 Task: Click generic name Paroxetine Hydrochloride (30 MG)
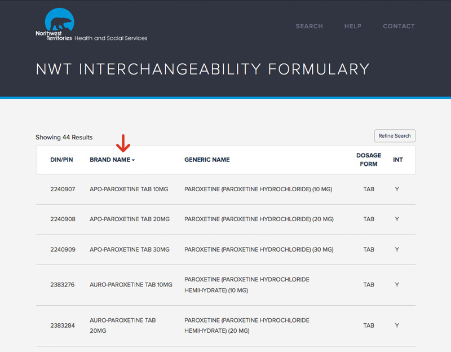point(259,249)
